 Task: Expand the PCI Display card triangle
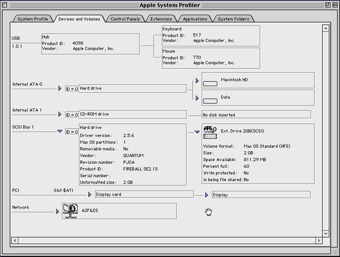(x=90, y=195)
